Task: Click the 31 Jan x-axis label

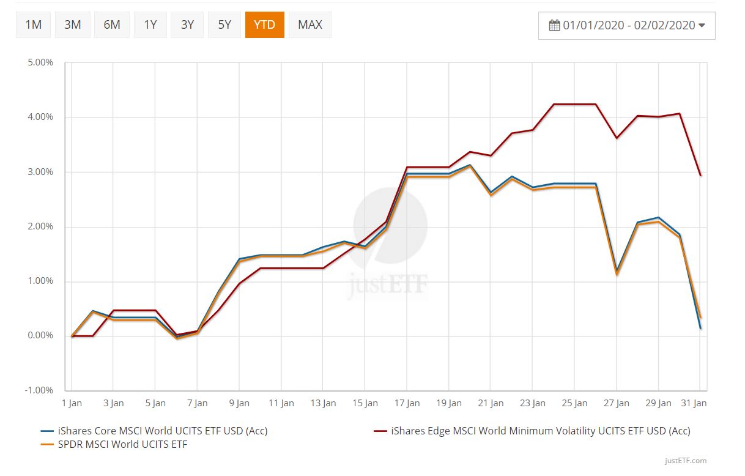Action: click(x=694, y=403)
